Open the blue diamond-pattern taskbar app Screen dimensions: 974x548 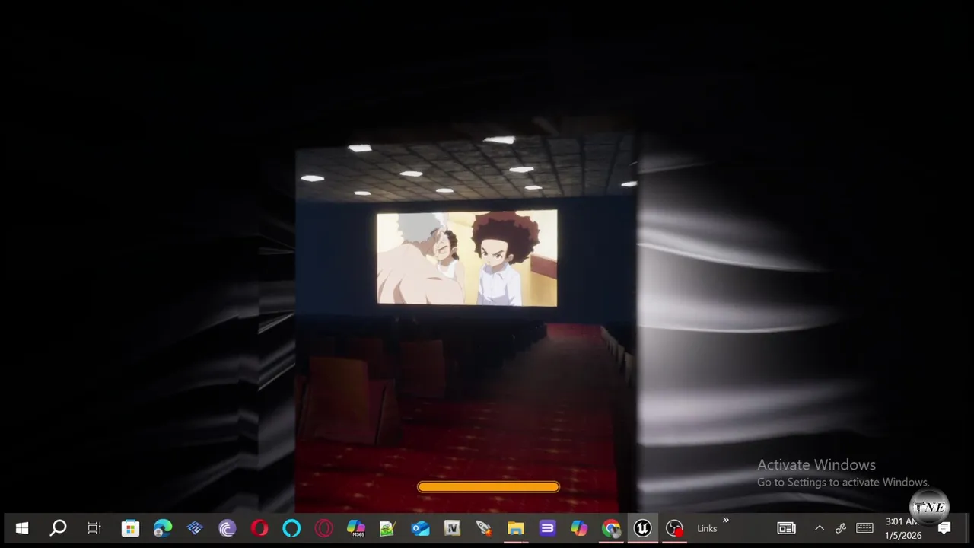coord(195,528)
